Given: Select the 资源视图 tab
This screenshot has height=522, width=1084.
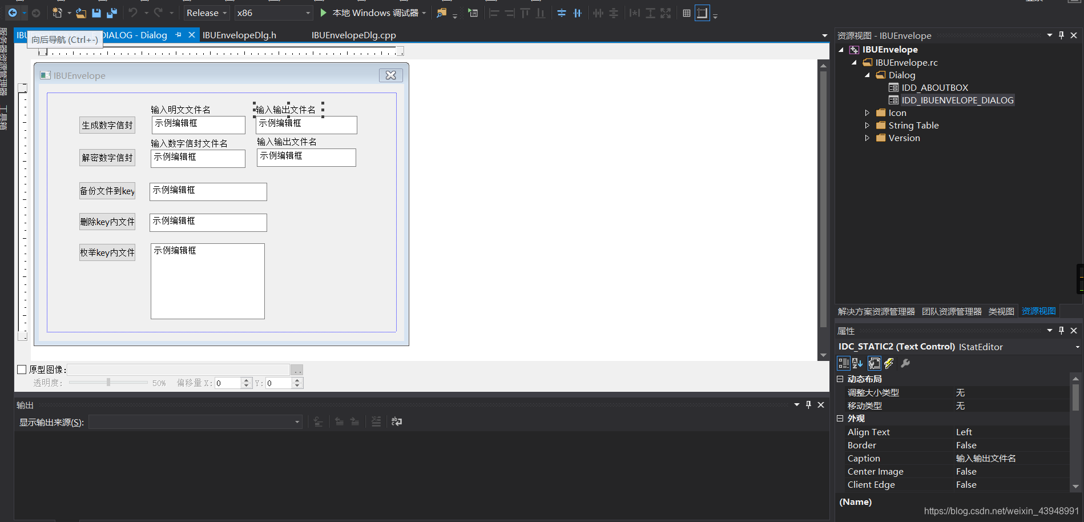Looking at the screenshot, I should pyautogui.click(x=1039, y=311).
